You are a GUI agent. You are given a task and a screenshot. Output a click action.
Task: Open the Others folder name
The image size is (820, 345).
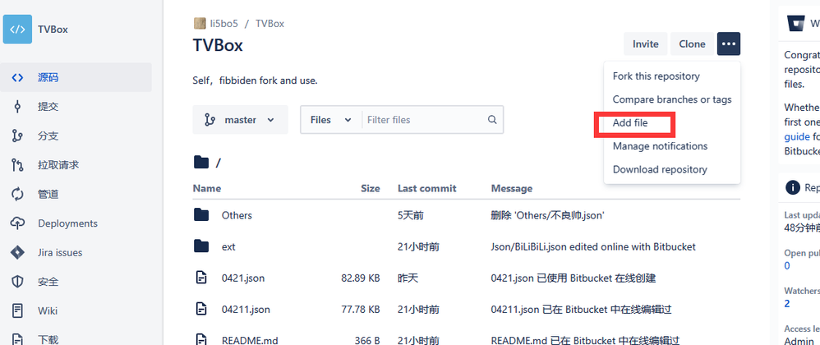(x=237, y=215)
